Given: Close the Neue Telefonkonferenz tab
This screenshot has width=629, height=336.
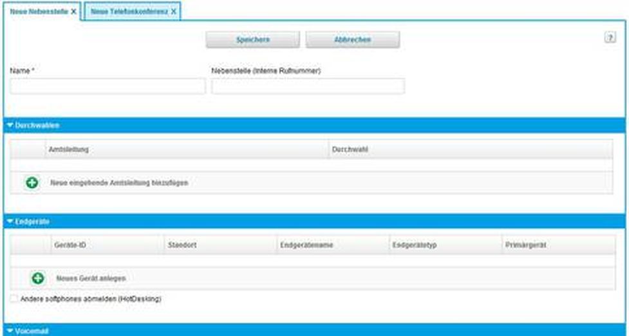Looking at the screenshot, I should [x=174, y=12].
